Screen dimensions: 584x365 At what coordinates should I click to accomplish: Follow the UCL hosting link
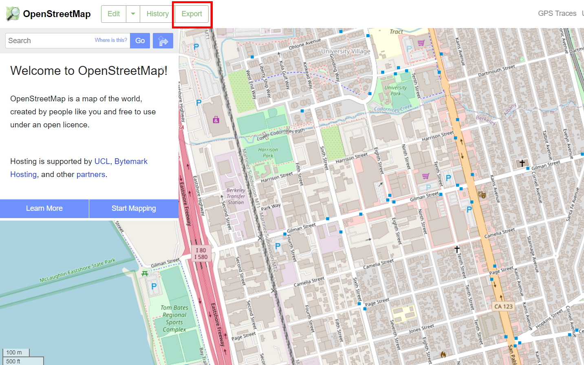point(102,161)
